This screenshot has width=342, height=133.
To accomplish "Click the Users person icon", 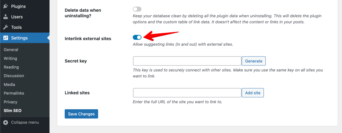I will tap(6, 17).
